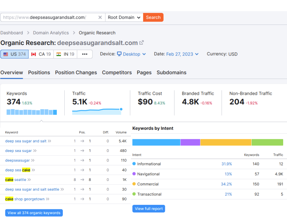Click the Non-Branded Traffic 204 value

(x=237, y=102)
